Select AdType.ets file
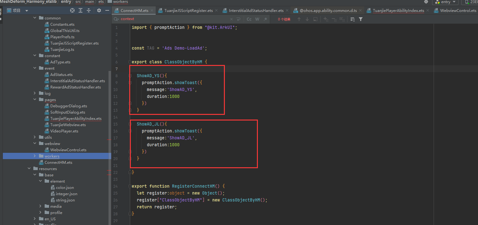 [60, 62]
